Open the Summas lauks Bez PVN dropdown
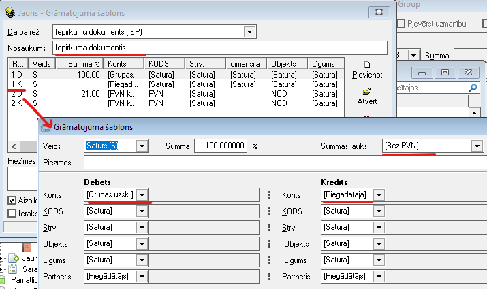Screen dimensions: 487x289 click(477, 146)
